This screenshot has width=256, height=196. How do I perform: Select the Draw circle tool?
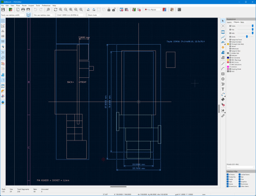[x=223, y=79]
